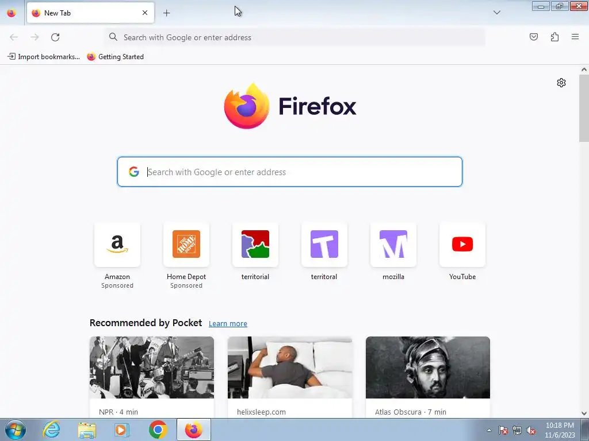
Task: Open the Extensions puzzle icon
Action: coord(554,37)
